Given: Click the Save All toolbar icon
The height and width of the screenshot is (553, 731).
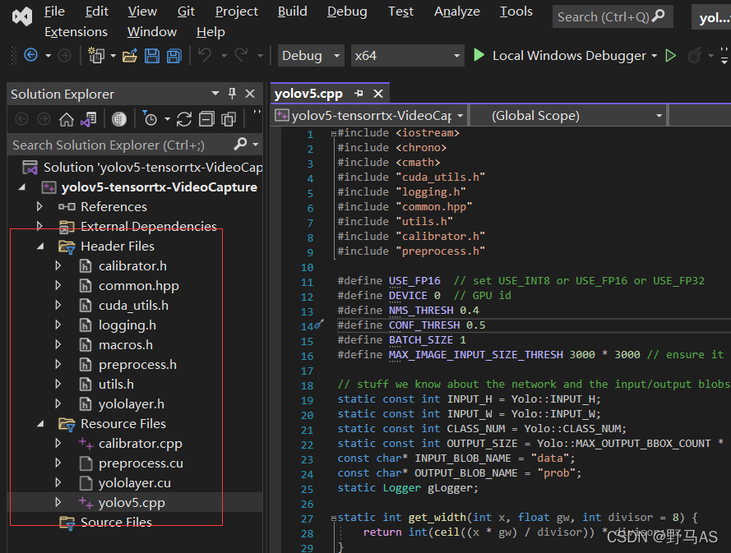Looking at the screenshot, I should (173, 56).
